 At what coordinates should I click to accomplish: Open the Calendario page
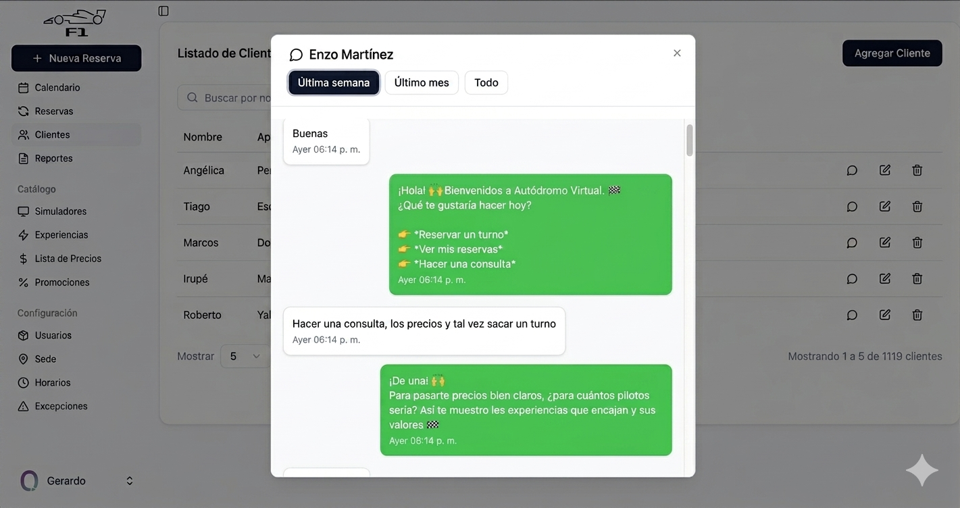pyautogui.click(x=76, y=88)
